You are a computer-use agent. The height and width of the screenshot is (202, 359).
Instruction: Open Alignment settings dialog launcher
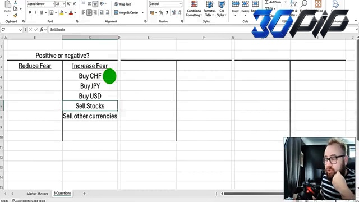coord(145,21)
